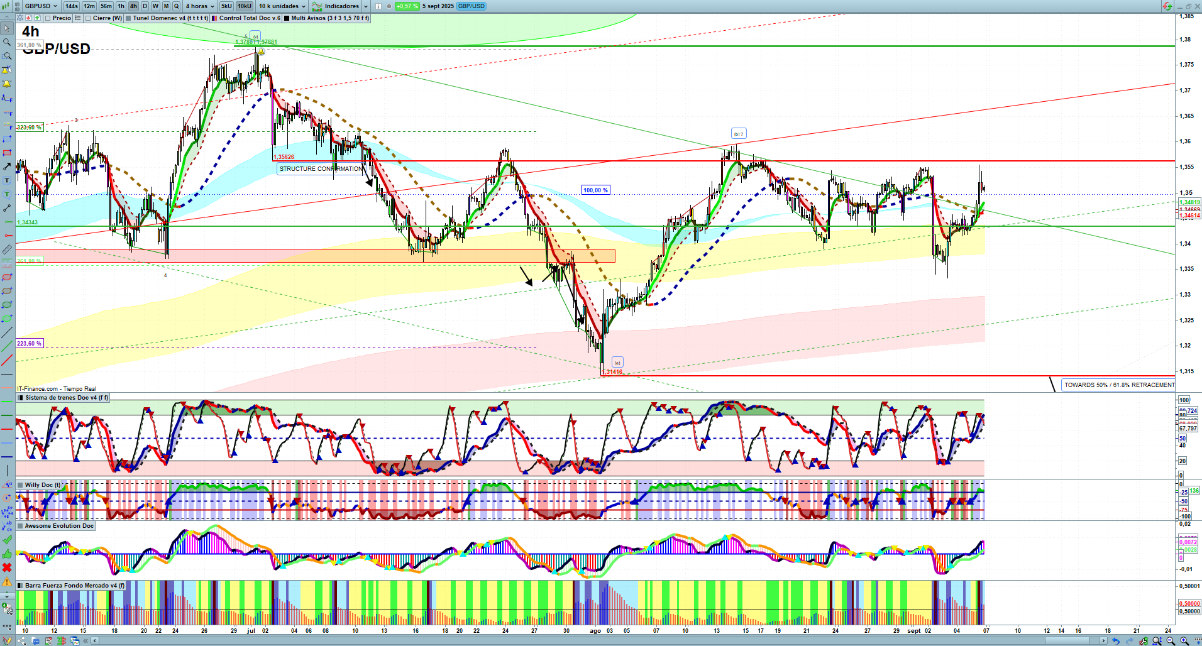The height and width of the screenshot is (646, 1202).
Task: Toggle the Precio checkbox
Action: coord(48,18)
